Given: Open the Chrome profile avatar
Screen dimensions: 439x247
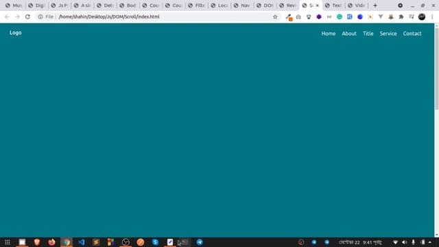Looking at the screenshot, I should (x=422, y=16).
